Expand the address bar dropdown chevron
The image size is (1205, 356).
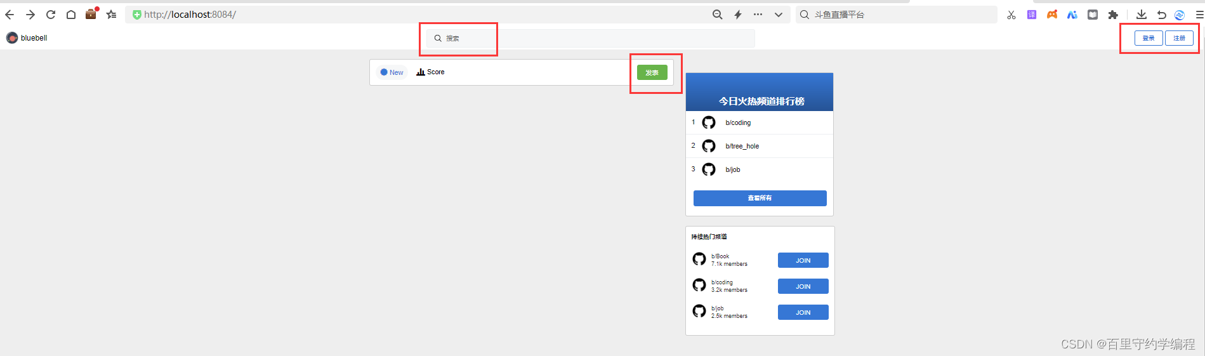click(779, 15)
